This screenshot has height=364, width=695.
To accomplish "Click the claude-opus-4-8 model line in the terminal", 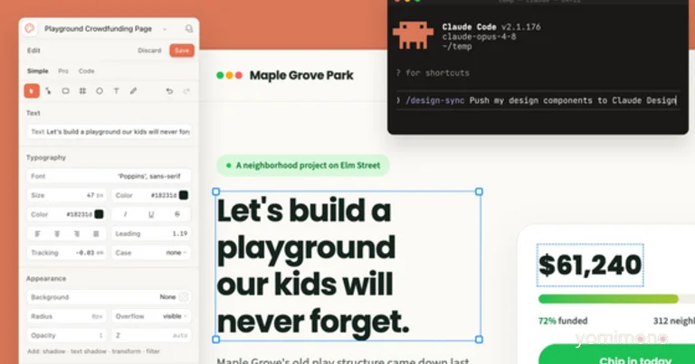I will tap(479, 37).
